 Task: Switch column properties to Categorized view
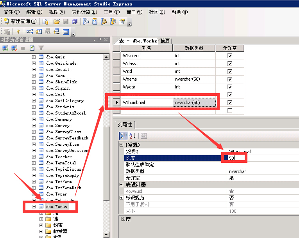coord(124,136)
